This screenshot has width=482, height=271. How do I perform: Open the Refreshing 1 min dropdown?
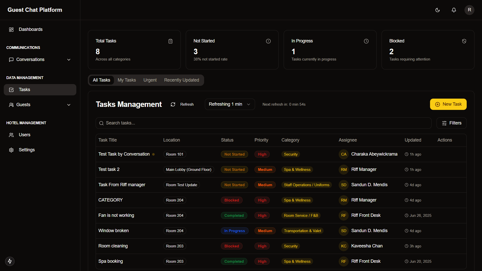[230, 104]
